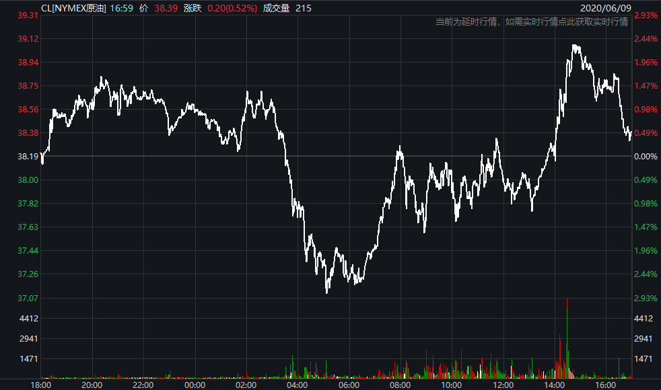This screenshot has width=661, height=390.
Task: Click the 39.12 price axis label
Action: (28, 39)
